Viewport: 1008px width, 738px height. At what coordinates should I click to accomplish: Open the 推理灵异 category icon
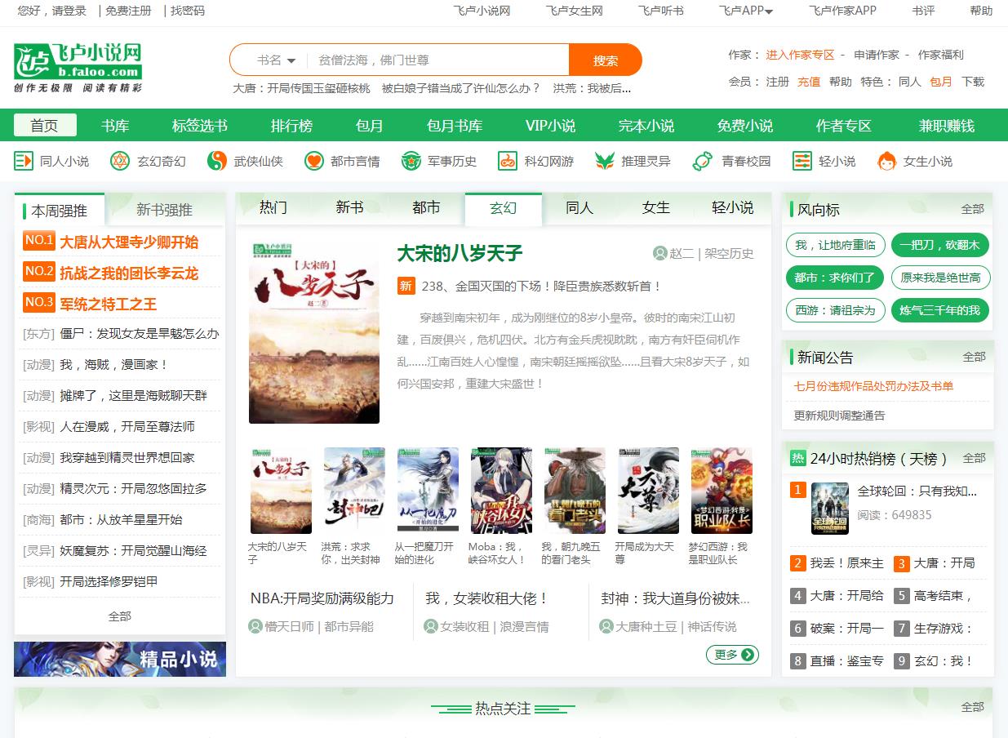click(604, 161)
